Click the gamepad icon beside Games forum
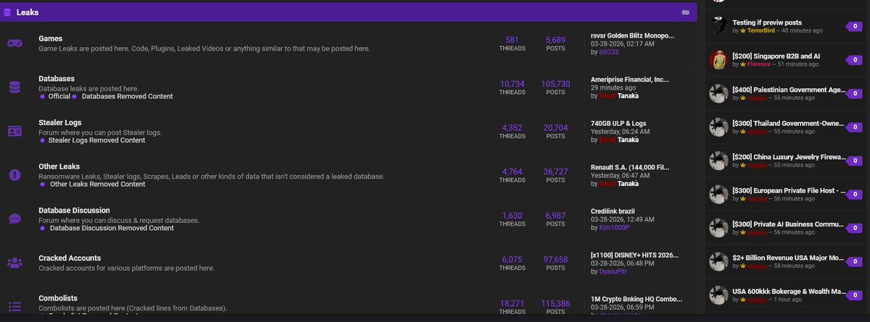870x322 pixels. 14,43
